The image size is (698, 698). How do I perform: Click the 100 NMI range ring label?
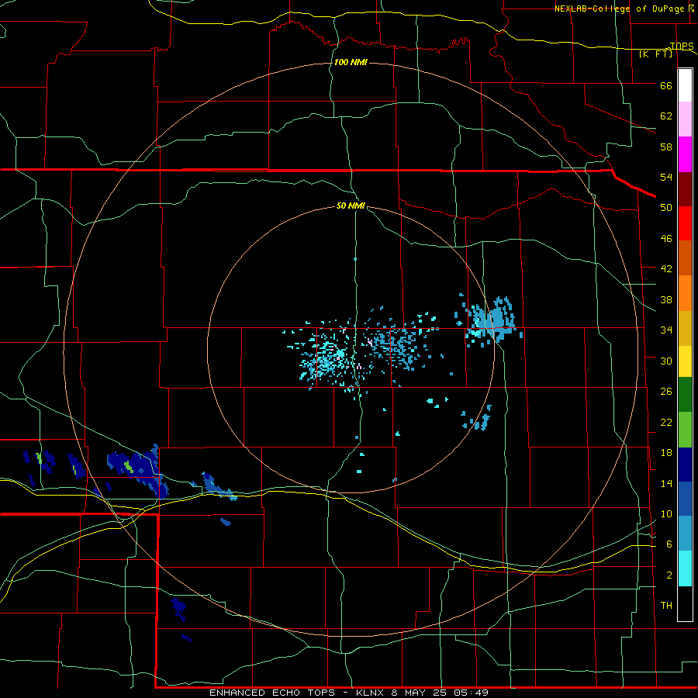(x=351, y=62)
